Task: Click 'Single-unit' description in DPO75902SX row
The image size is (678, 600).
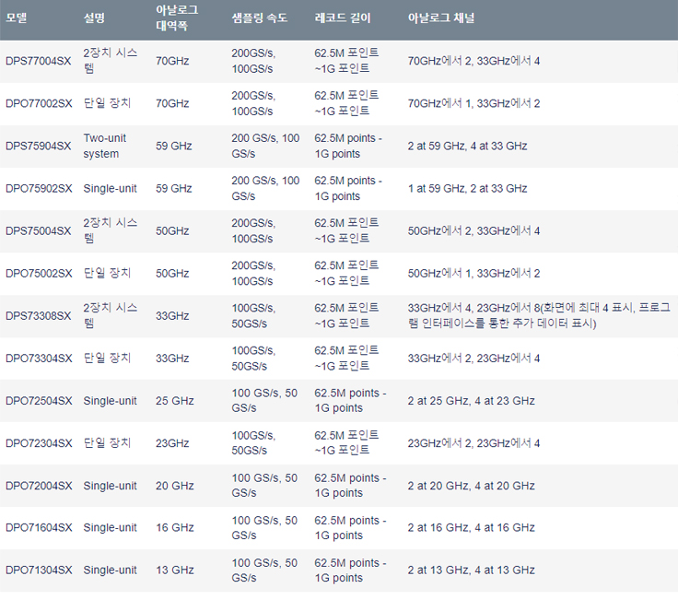Action: point(110,189)
